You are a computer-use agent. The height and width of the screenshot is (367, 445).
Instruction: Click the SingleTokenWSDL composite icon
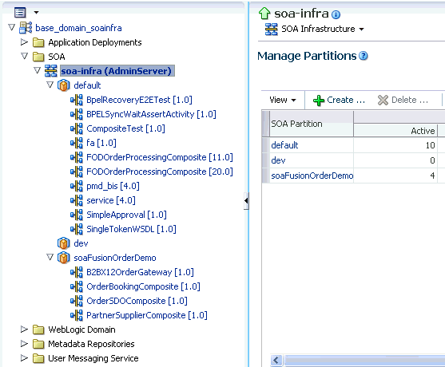(77, 229)
